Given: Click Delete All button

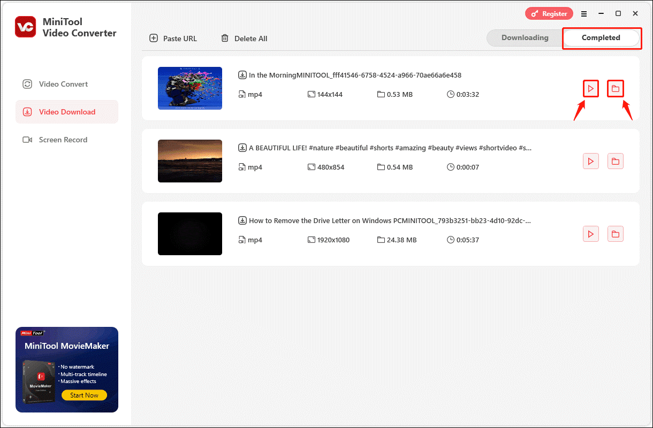Looking at the screenshot, I should [x=244, y=39].
